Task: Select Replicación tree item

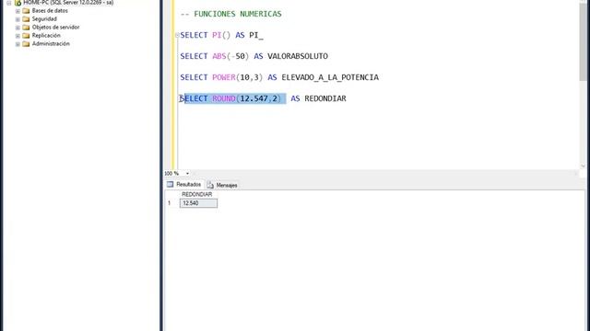Action: pos(46,36)
